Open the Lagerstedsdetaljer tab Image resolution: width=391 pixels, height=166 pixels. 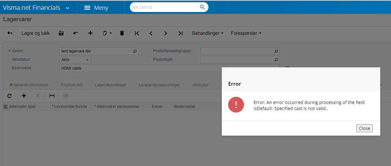pos(111,85)
